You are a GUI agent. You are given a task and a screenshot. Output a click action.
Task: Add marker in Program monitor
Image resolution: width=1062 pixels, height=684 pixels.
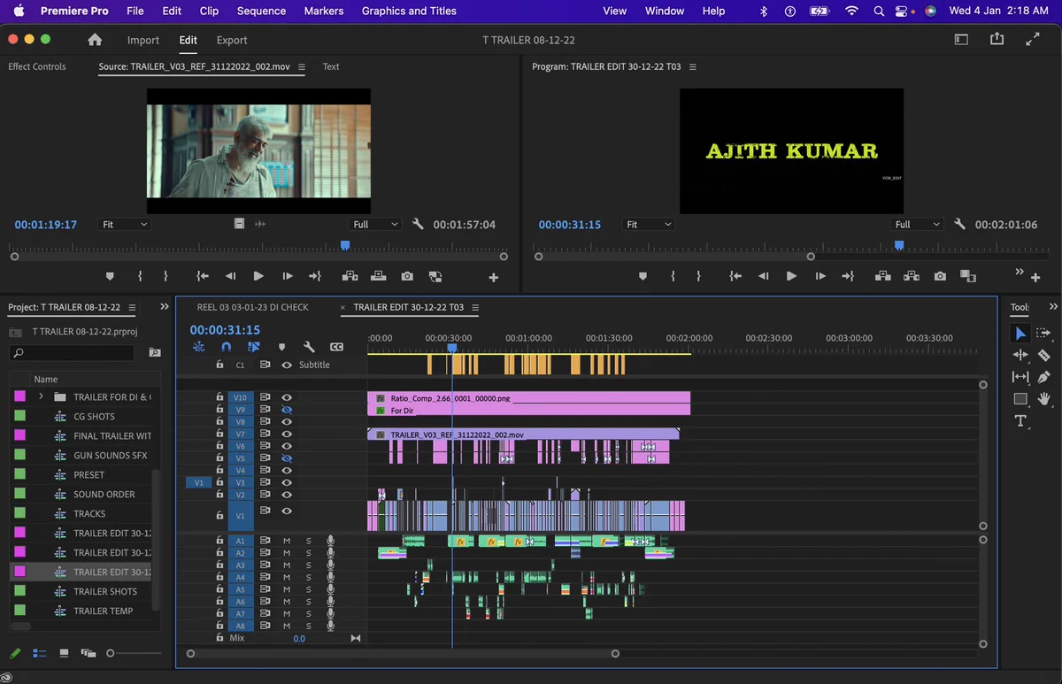coord(643,276)
